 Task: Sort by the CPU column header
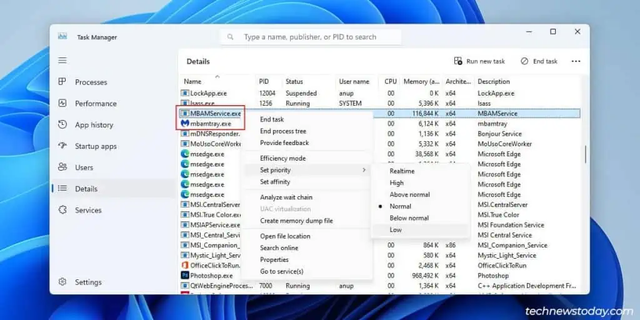point(390,81)
